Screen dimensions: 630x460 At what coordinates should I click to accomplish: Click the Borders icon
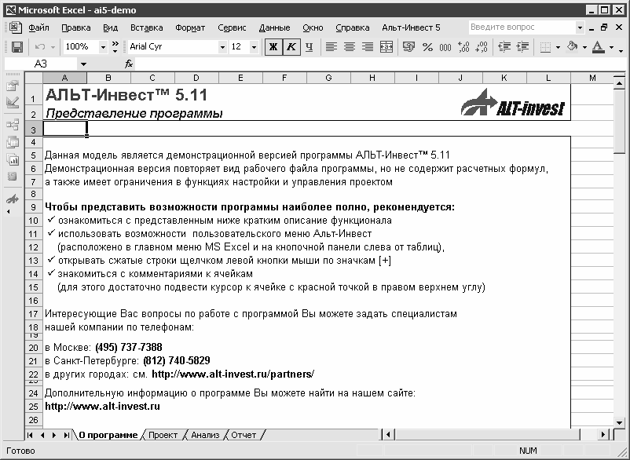pos(545,47)
